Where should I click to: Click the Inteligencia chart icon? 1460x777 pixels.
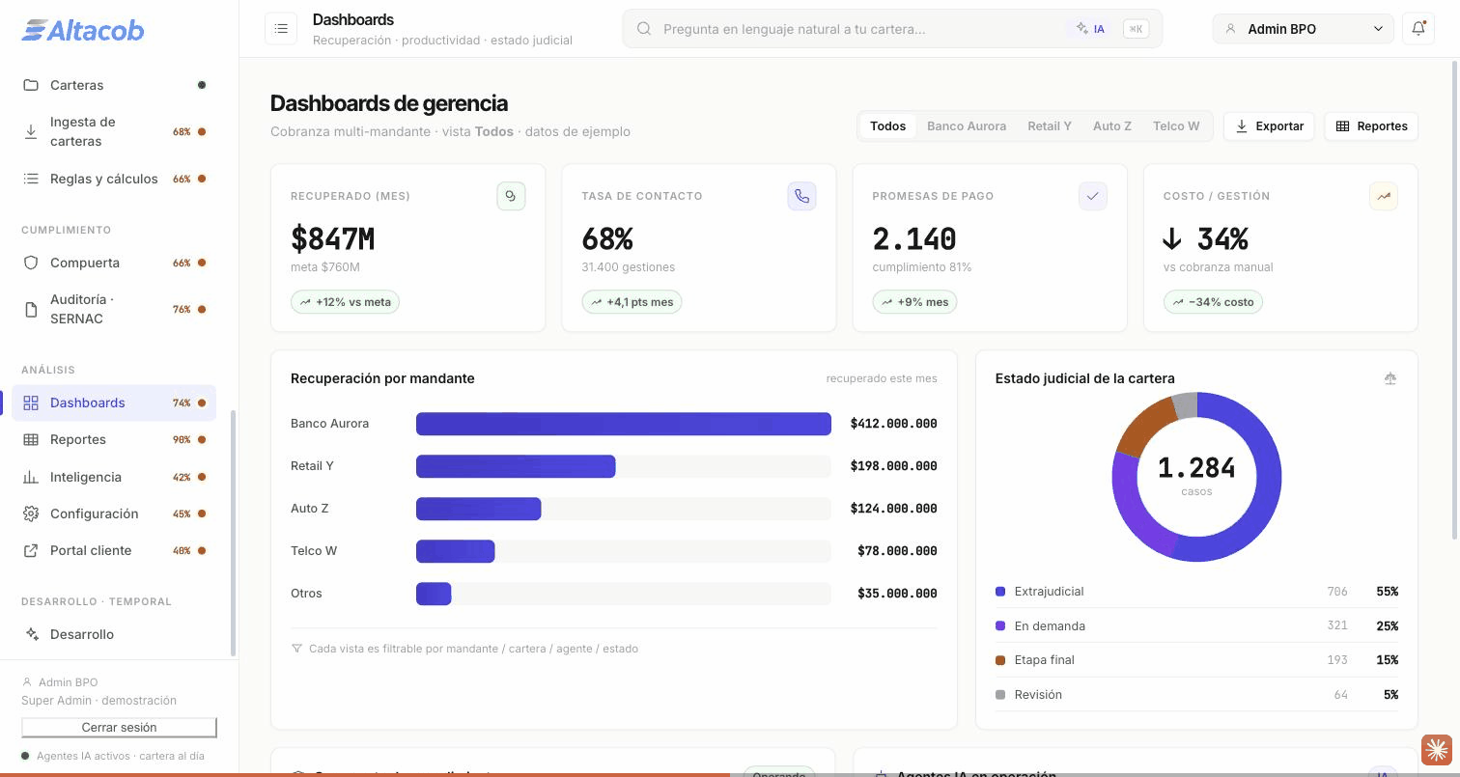click(31, 477)
